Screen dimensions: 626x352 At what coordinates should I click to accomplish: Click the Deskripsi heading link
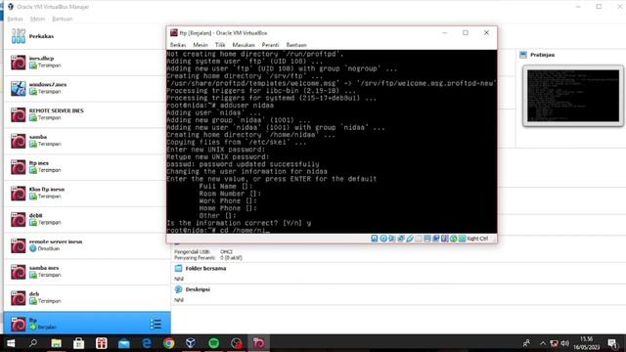198,289
